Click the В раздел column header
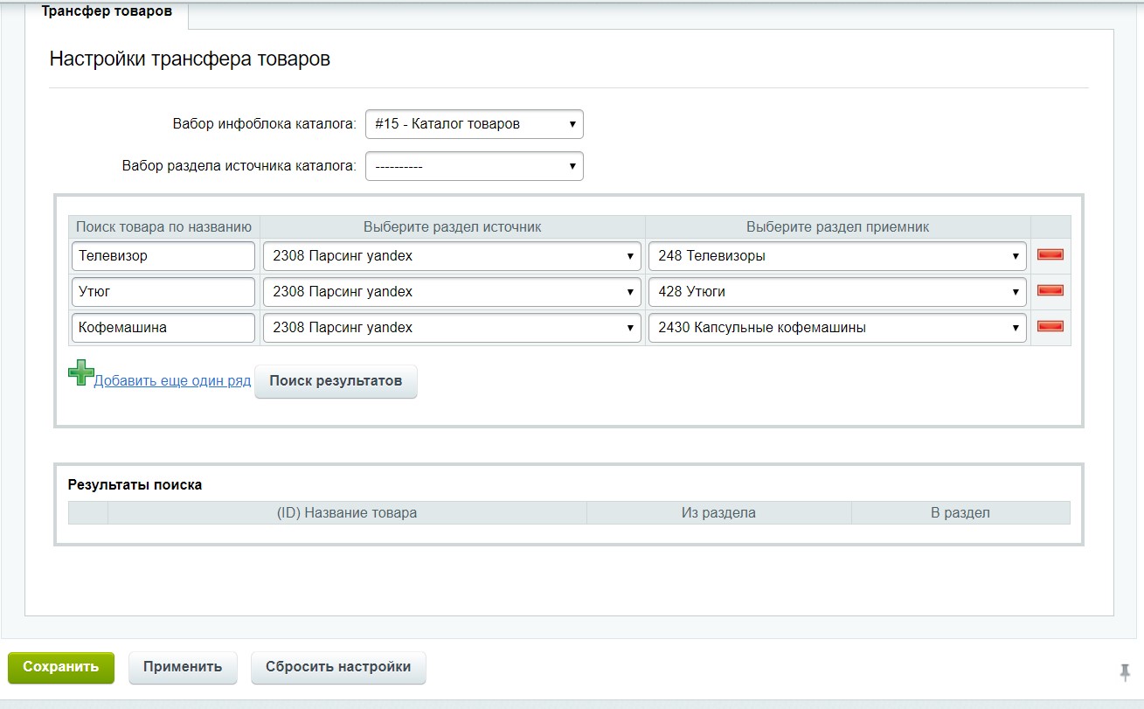The width and height of the screenshot is (1144, 709). (960, 513)
